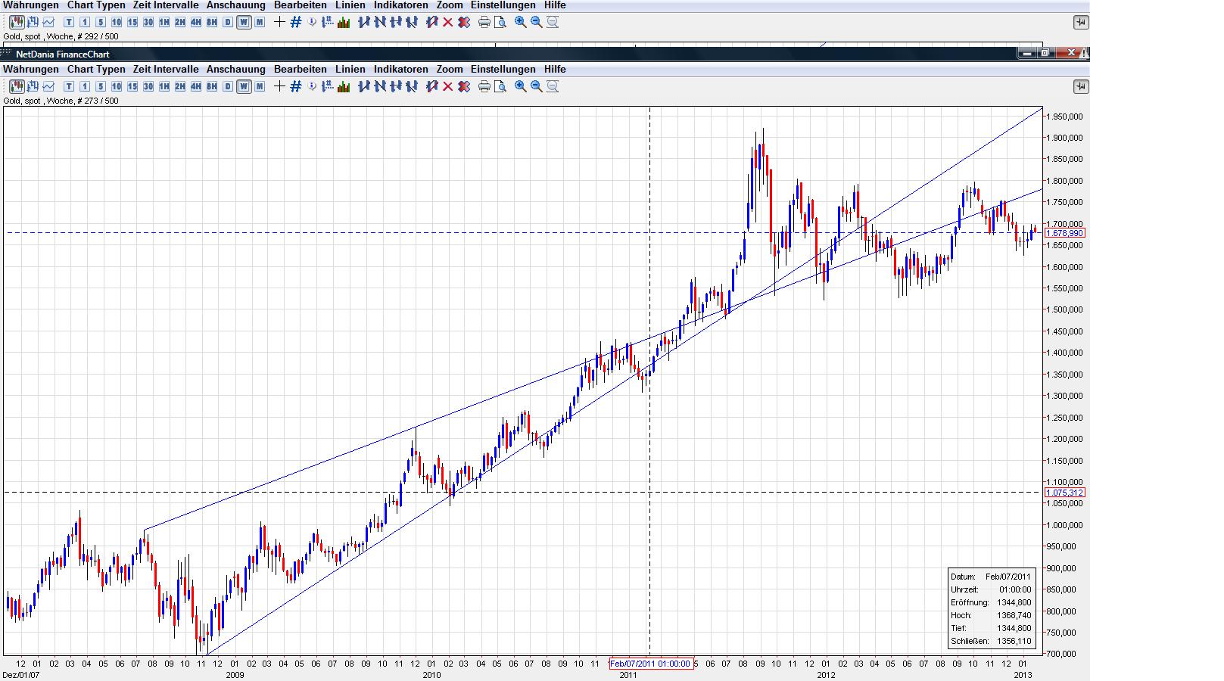1224x681 pixels.
Task: Print the front chart via printer icon
Action: tap(484, 86)
